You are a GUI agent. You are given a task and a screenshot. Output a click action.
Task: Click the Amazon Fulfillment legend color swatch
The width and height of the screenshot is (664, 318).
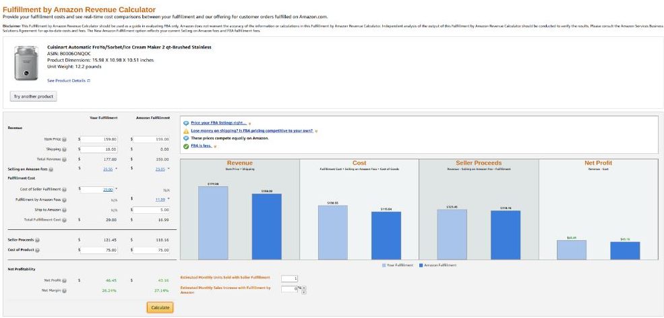click(421, 265)
